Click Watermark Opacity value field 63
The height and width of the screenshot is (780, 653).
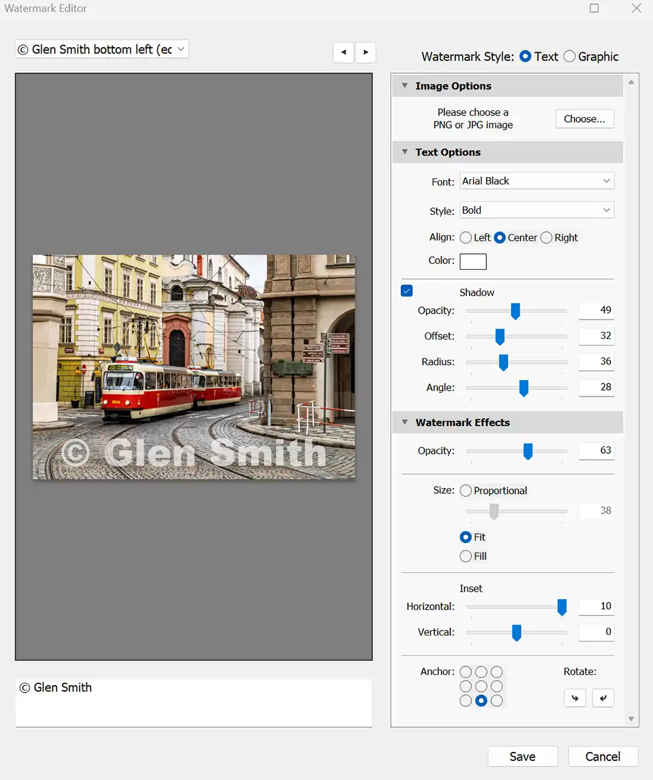(596, 450)
